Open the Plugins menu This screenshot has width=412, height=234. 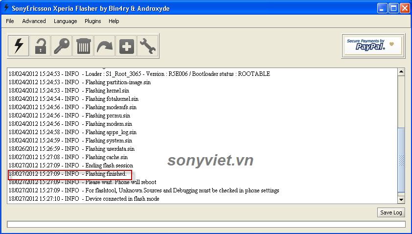point(93,21)
